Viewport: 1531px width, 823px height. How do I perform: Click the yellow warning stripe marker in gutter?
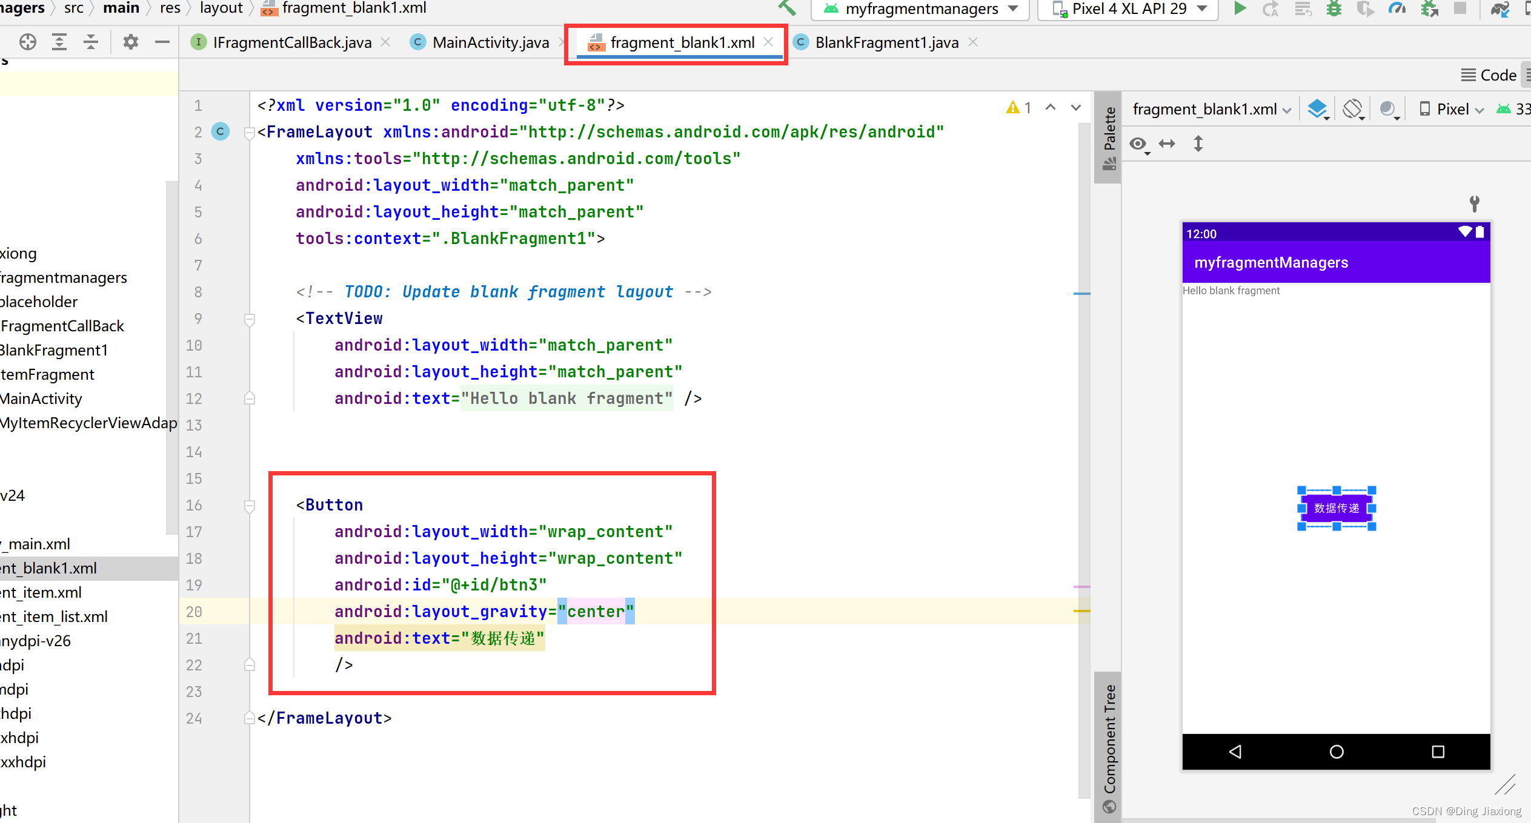(1081, 611)
